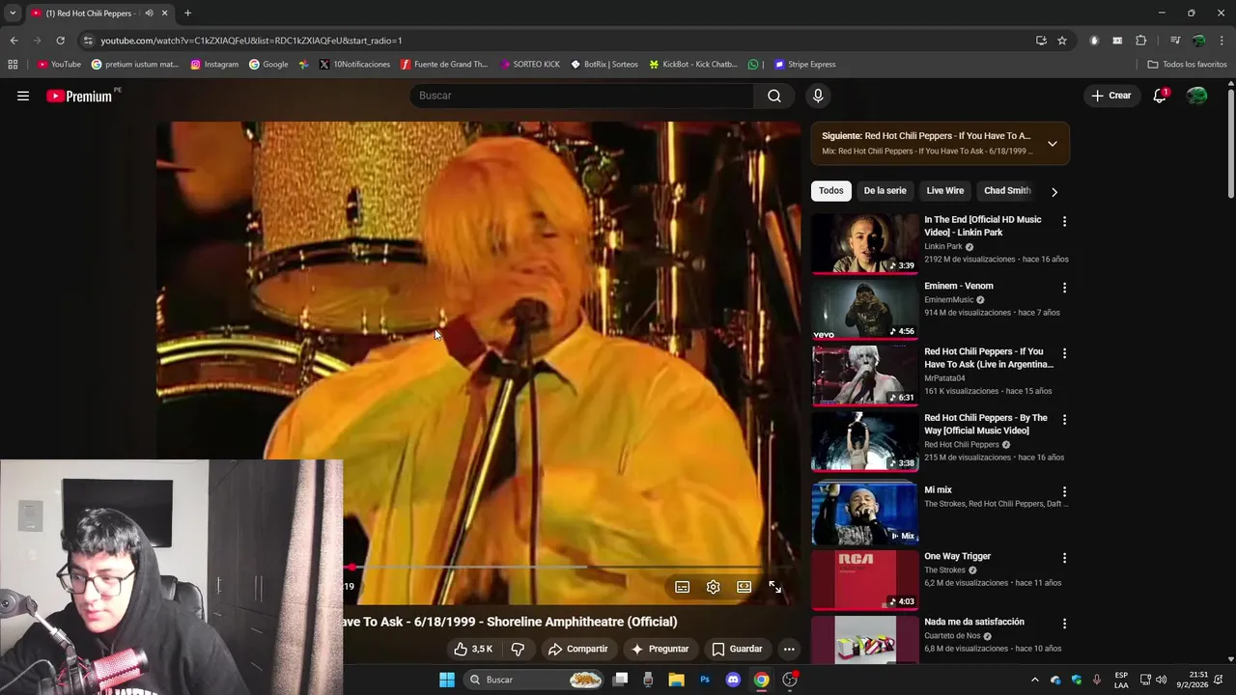Open the Eminem Venom thumbnail
This screenshot has height=695, width=1236.
865,310
